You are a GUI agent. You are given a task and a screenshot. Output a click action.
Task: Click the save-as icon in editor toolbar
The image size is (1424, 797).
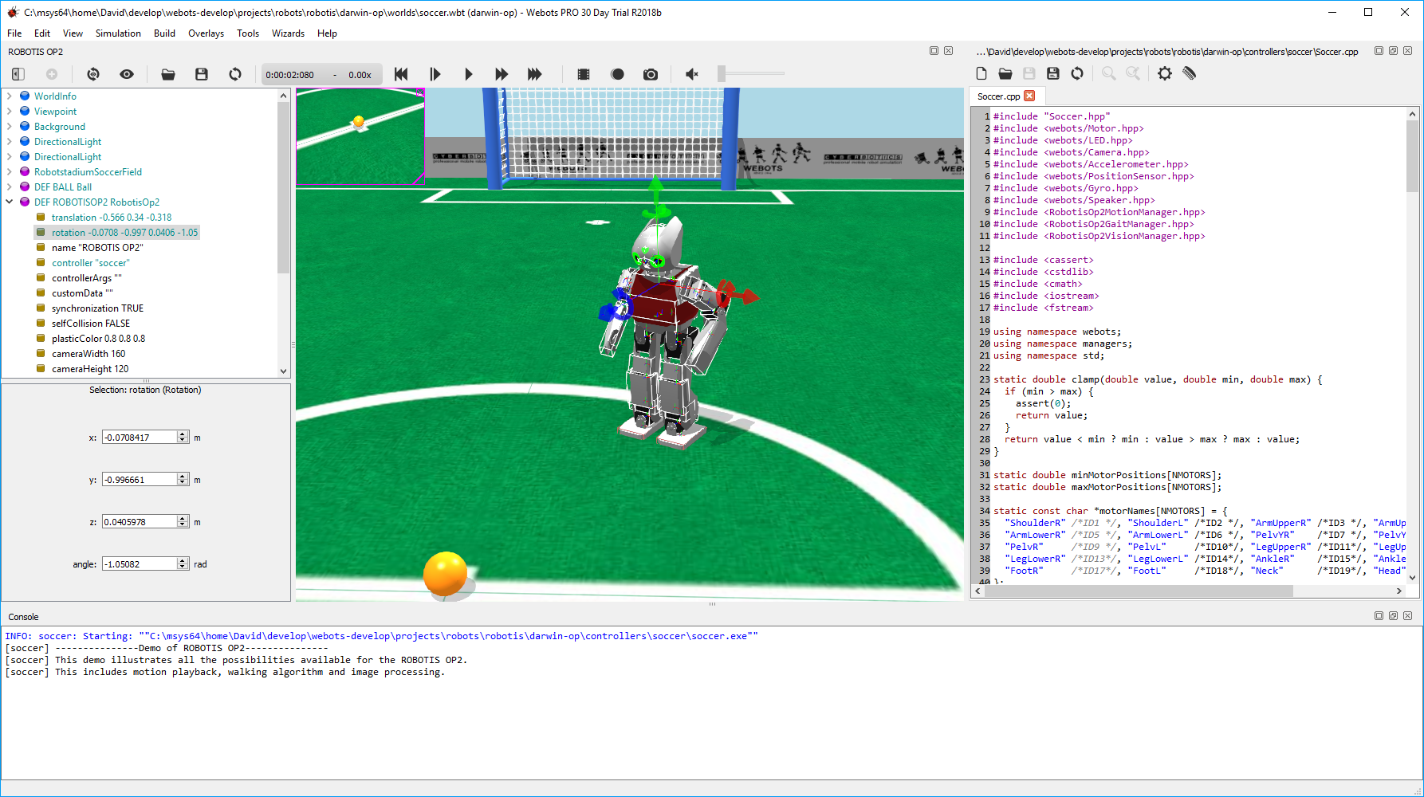click(1053, 73)
